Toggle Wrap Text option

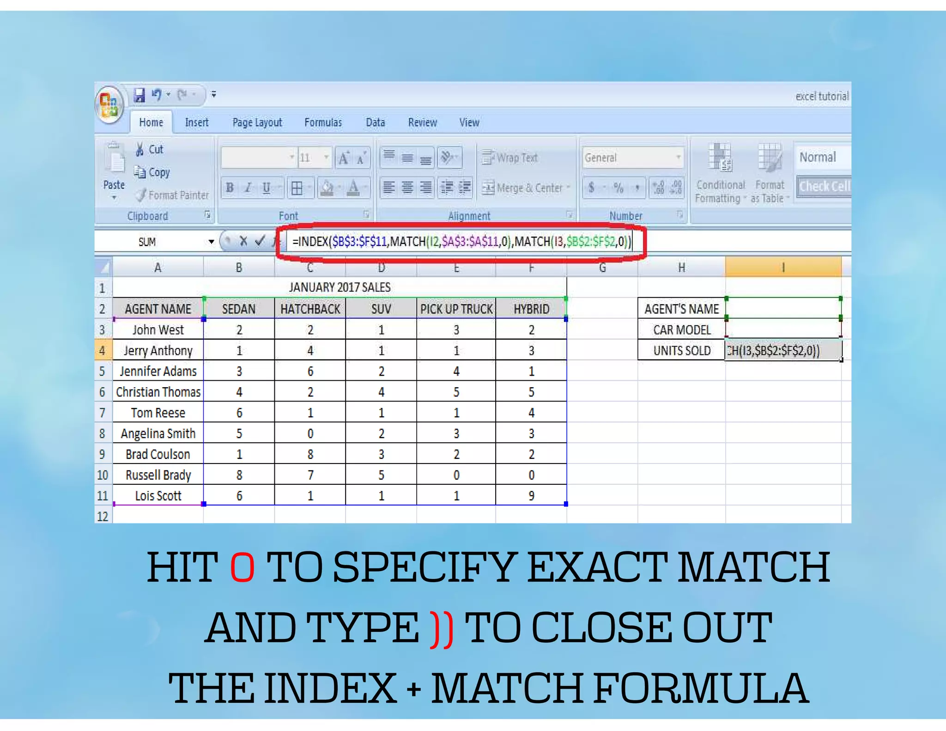tap(510, 158)
